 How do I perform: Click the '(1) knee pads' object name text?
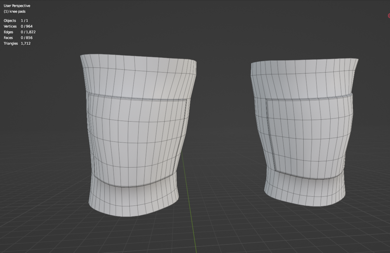click(14, 11)
